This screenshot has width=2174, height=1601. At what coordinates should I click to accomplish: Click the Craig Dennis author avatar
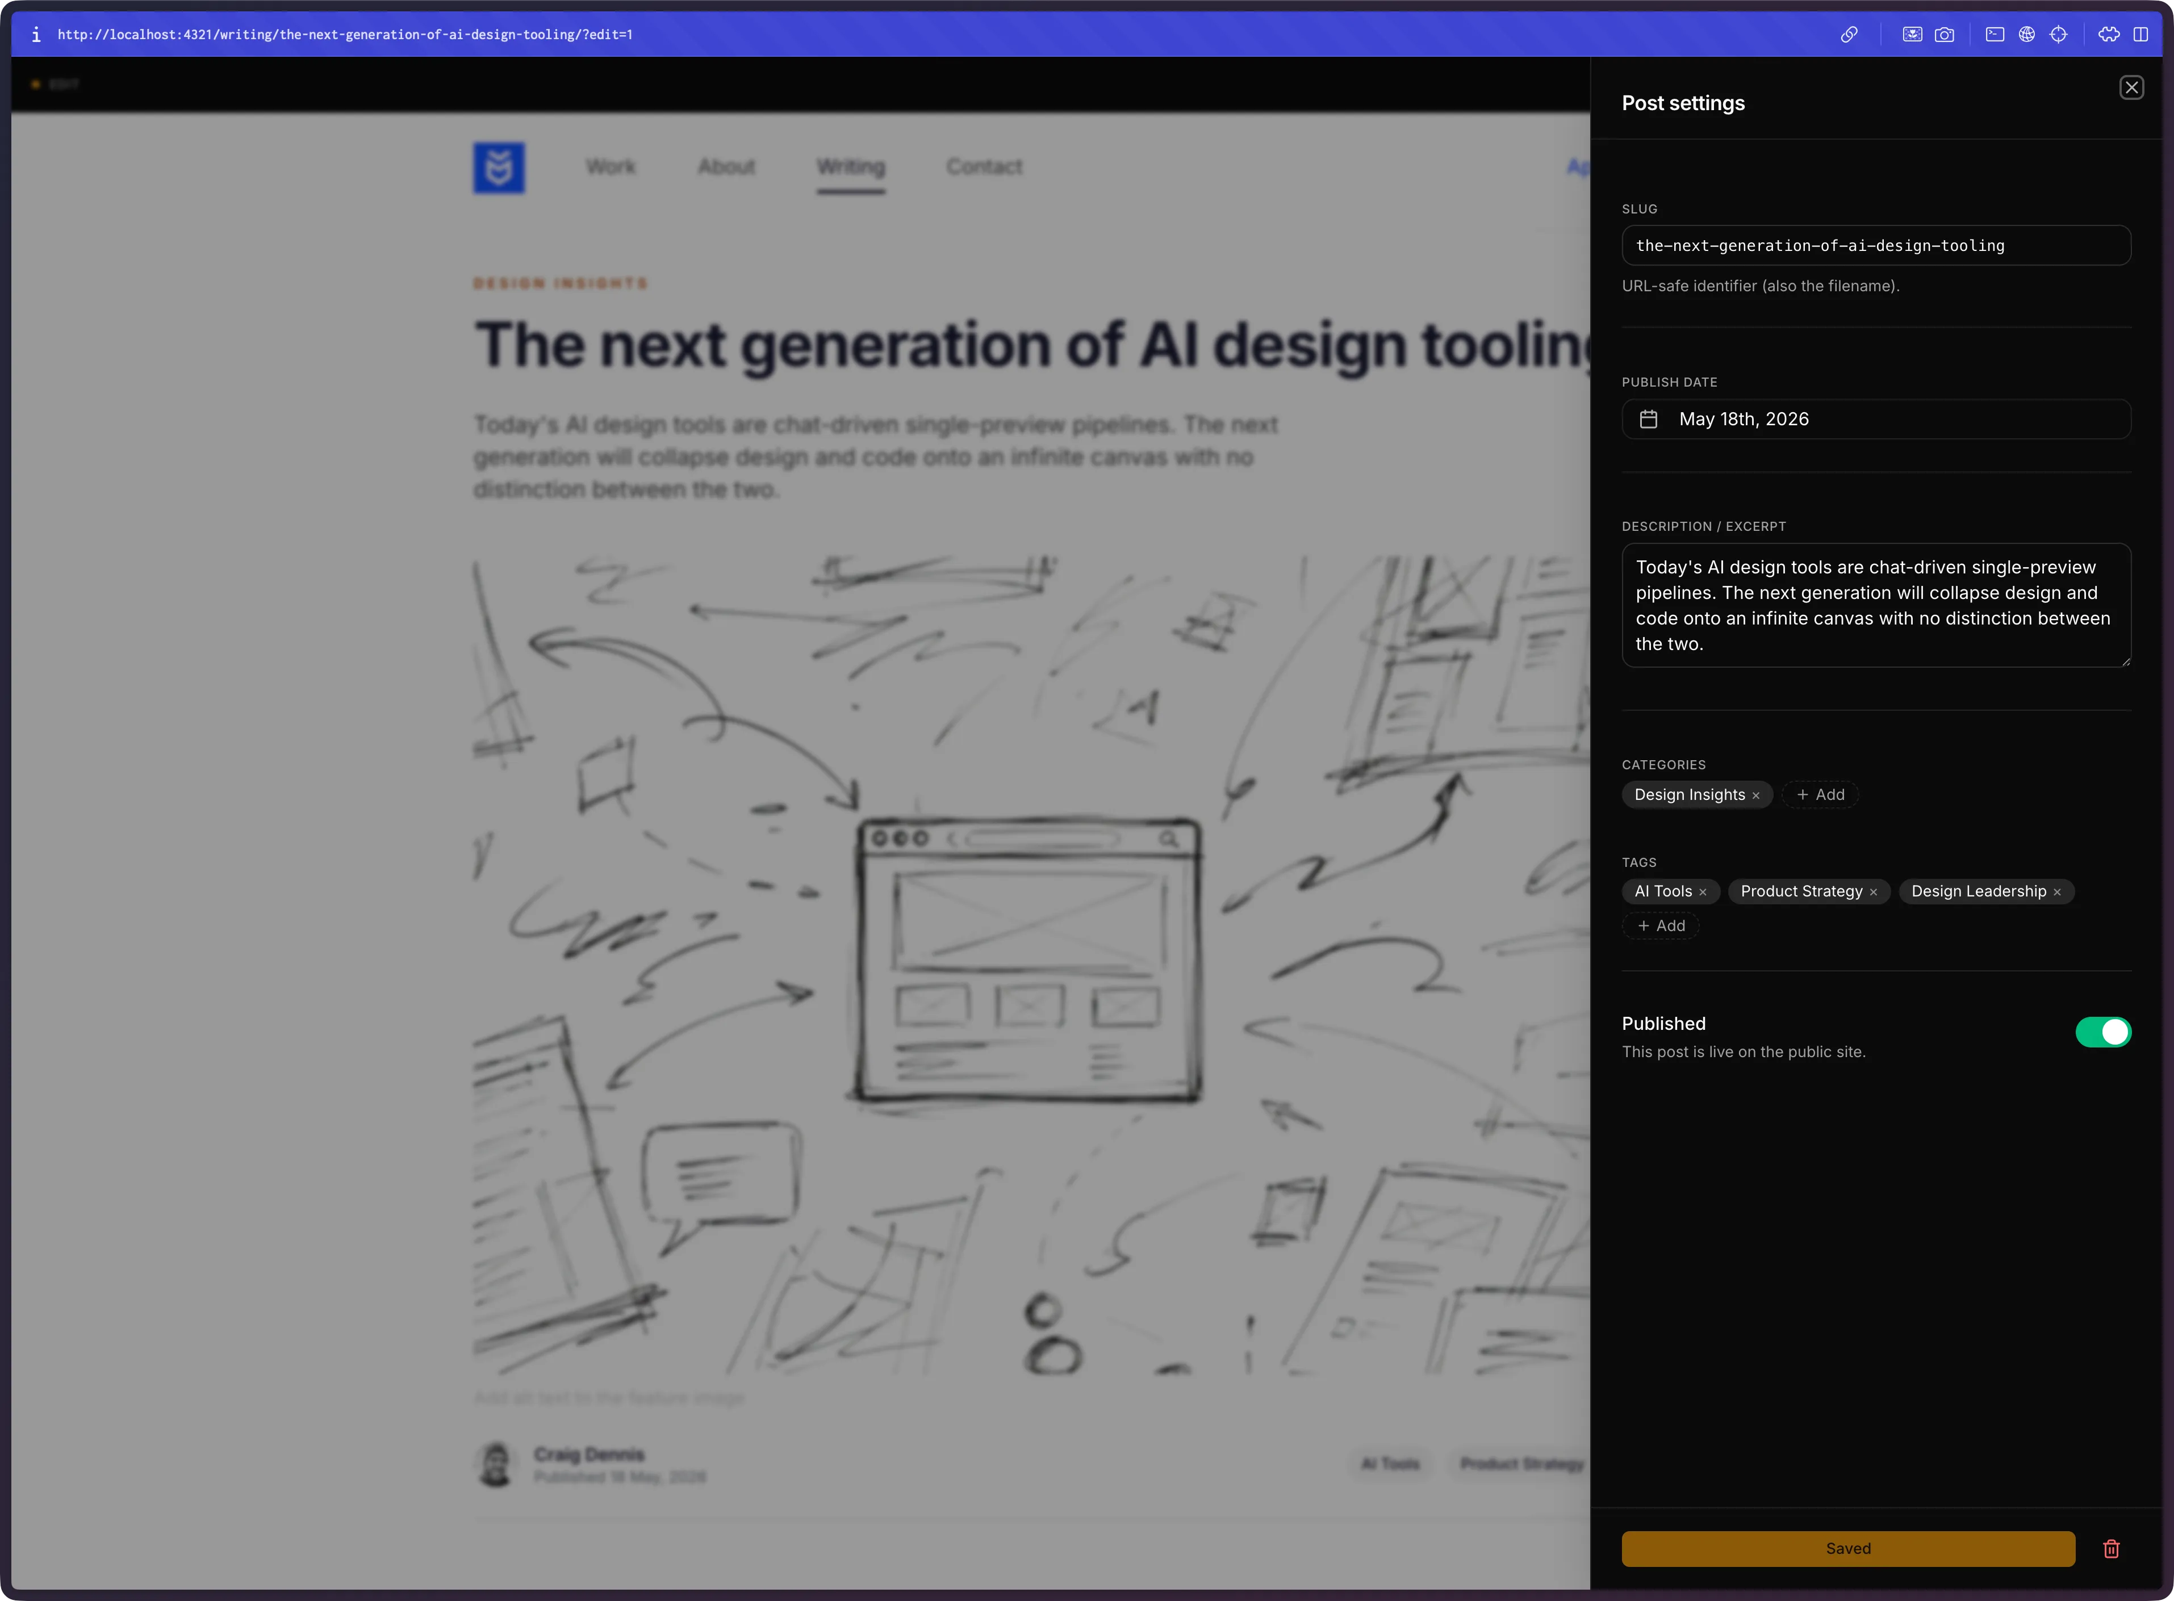tap(496, 1464)
